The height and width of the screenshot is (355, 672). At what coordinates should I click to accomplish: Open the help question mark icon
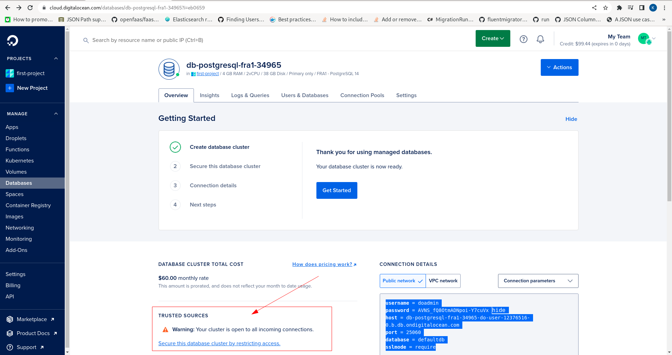(524, 39)
